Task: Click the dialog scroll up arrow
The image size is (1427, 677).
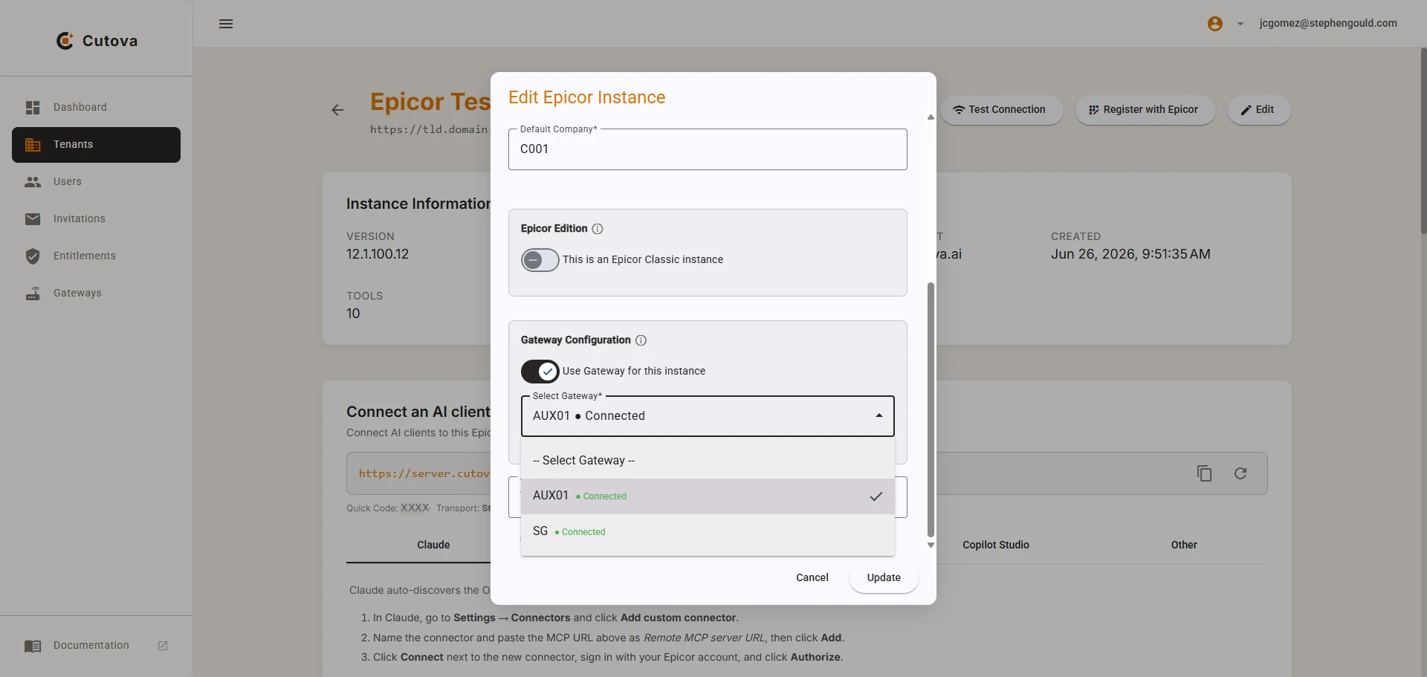Action: tap(931, 117)
